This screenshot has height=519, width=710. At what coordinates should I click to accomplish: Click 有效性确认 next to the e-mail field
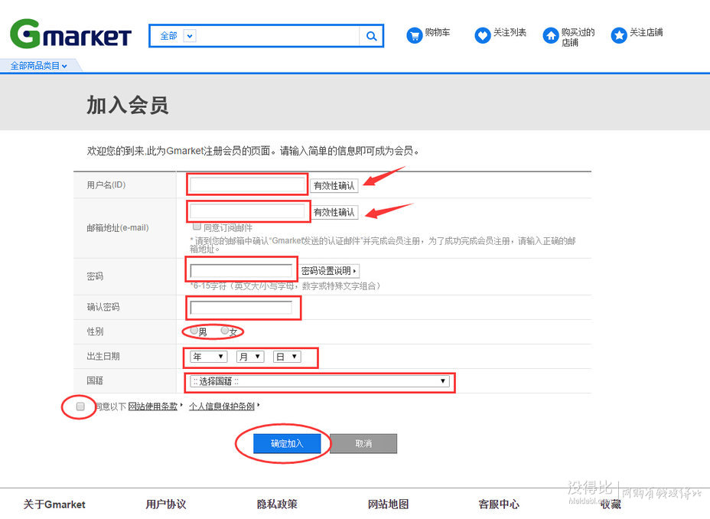point(334,212)
